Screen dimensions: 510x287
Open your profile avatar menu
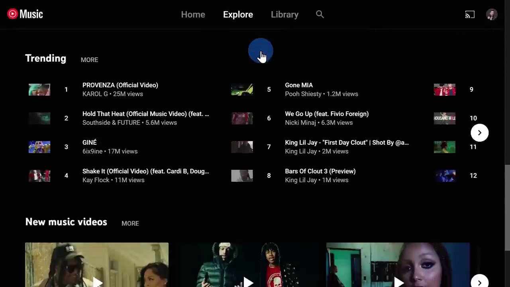(492, 14)
